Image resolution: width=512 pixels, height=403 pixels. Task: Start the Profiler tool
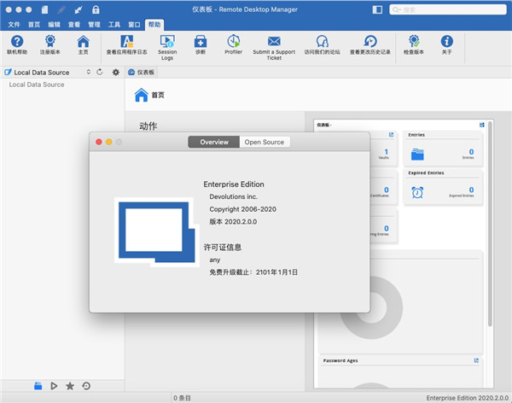click(x=234, y=44)
